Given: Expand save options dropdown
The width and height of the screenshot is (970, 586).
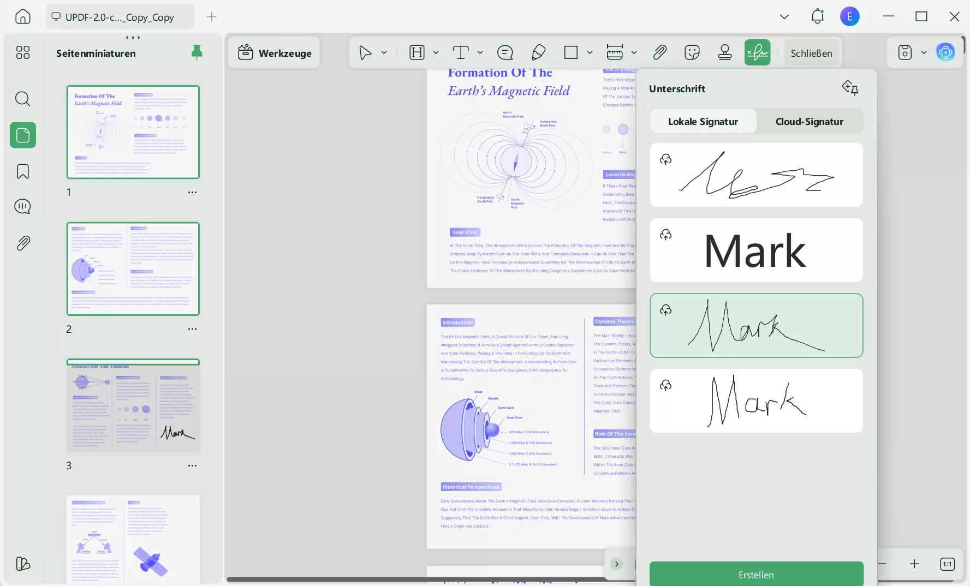Looking at the screenshot, I should click(x=924, y=52).
